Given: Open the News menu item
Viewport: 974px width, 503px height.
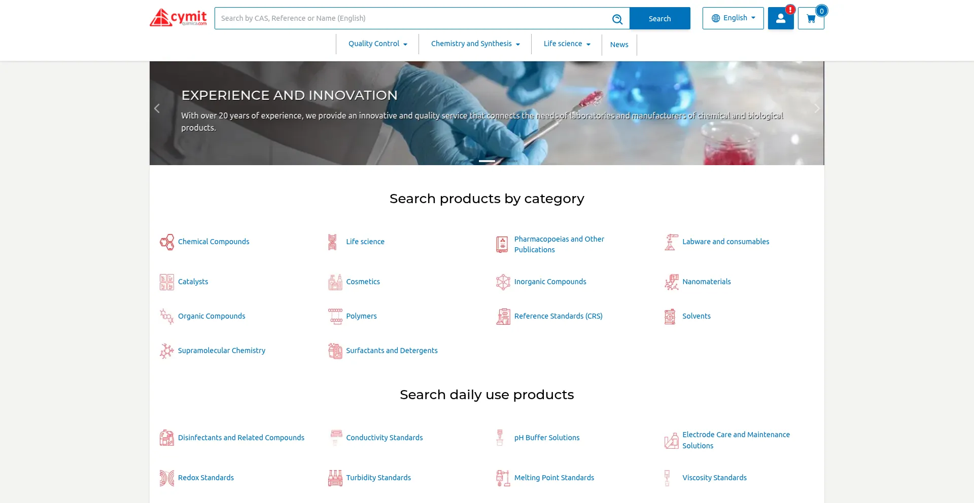Looking at the screenshot, I should [x=619, y=45].
